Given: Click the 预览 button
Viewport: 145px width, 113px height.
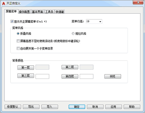Looking at the screenshot, I should 113,76.
